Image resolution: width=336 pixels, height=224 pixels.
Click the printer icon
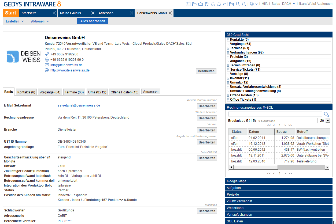click(252, 4)
